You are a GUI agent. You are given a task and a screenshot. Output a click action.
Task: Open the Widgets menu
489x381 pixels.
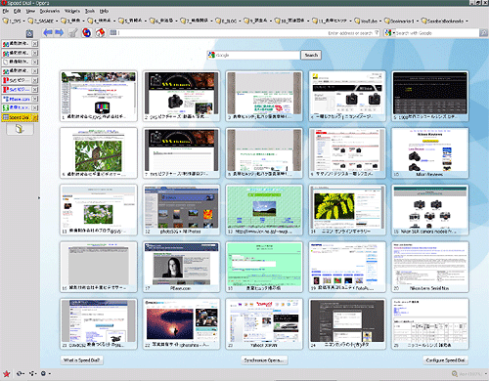pyautogui.click(x=72, y=11)
